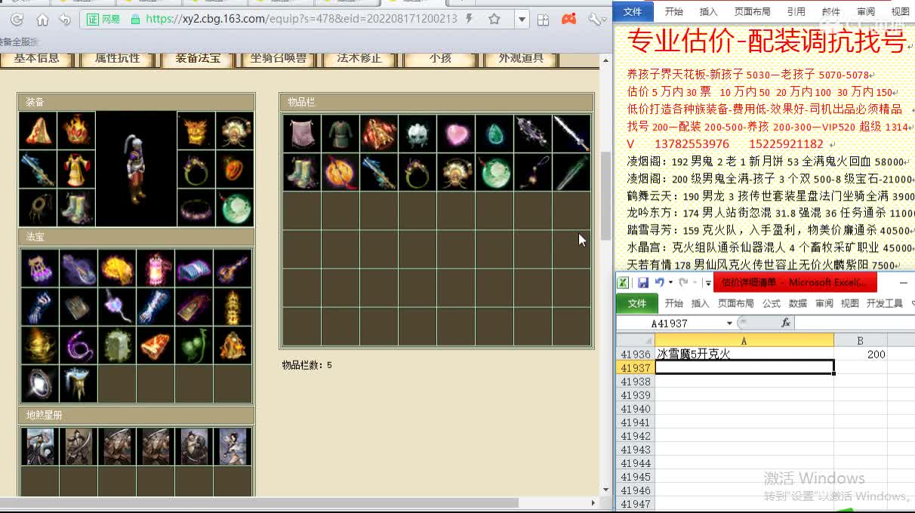Screen dimensions: 915x513
Task: Click cell containing 冰雪魔5开克火
Action: 744,354
